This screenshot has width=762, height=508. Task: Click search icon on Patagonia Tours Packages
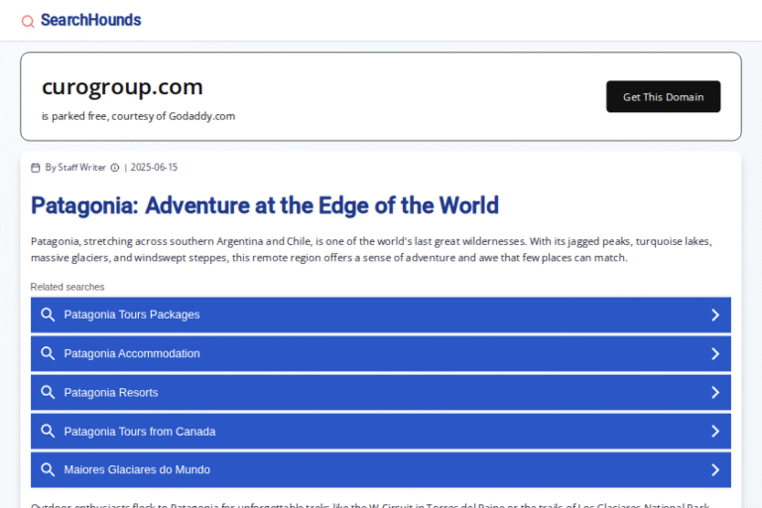click(47, 315)
